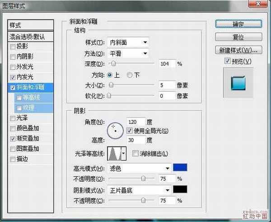The width and height of the screenshot is (271, 222).
Task: Select the 下 (Down) direction radio button
Action: pos(130,75)
